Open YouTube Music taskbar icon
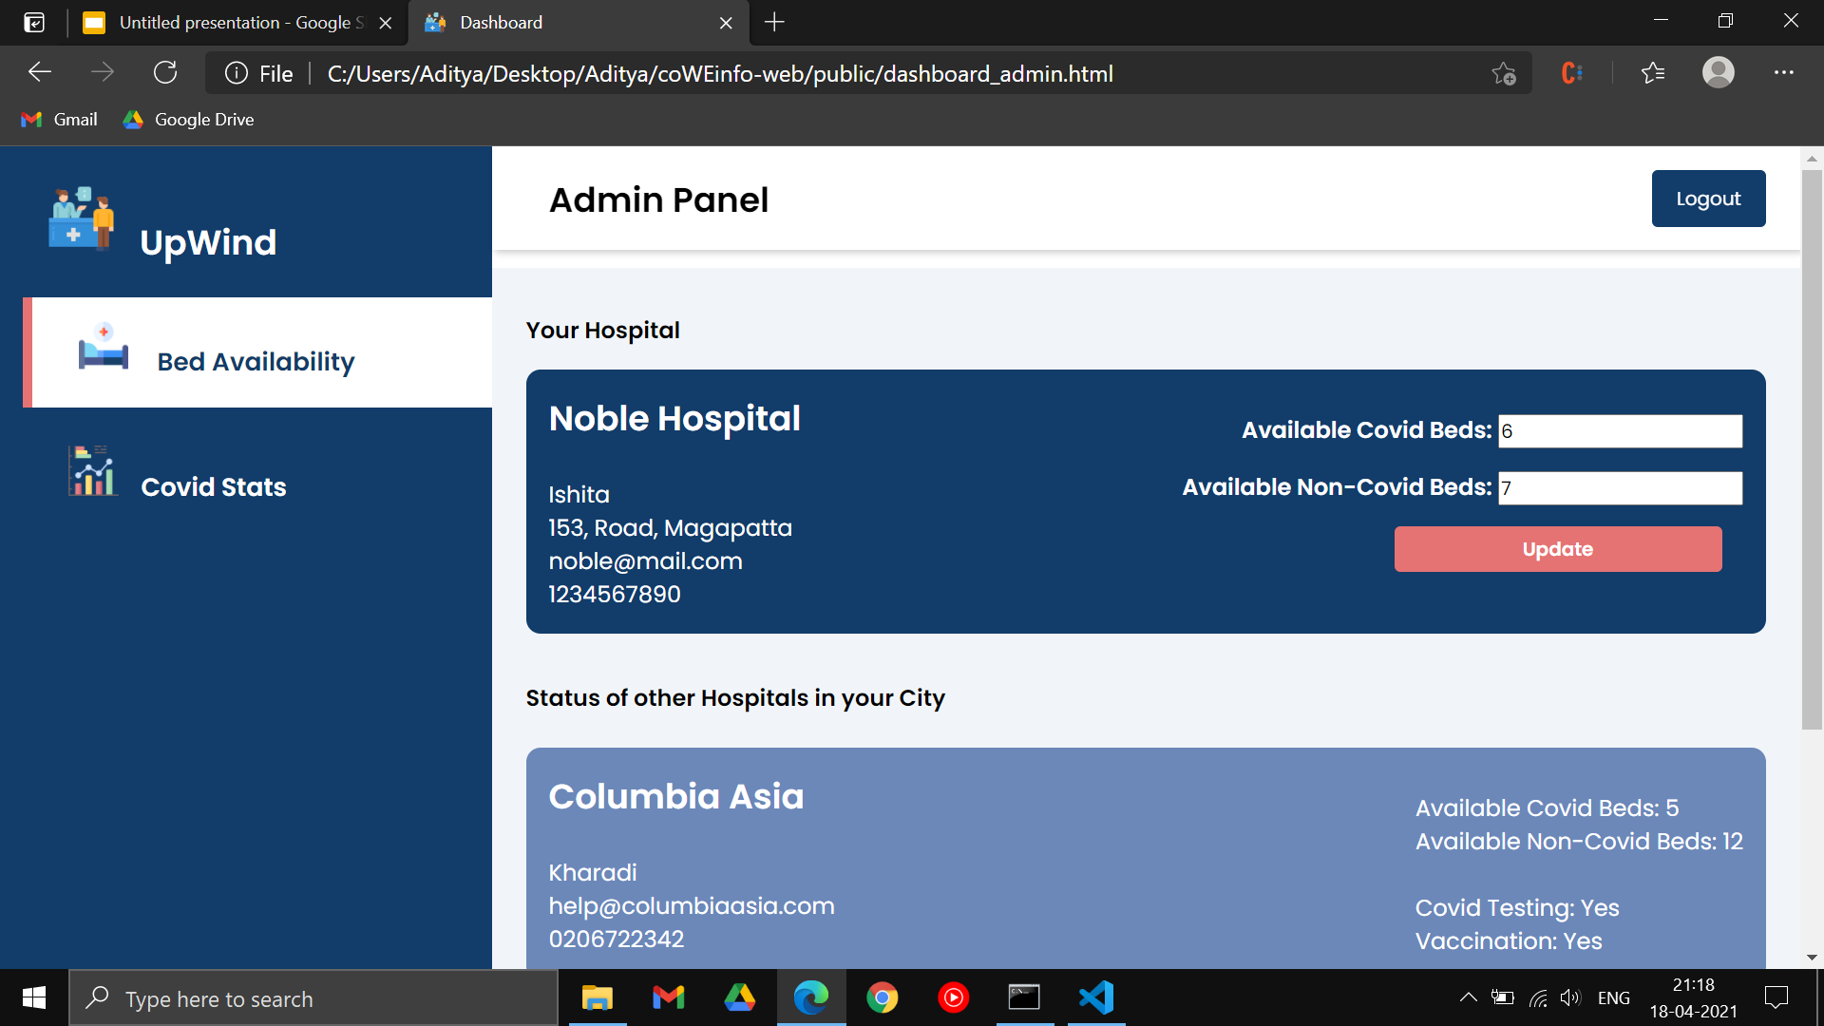 953,997
